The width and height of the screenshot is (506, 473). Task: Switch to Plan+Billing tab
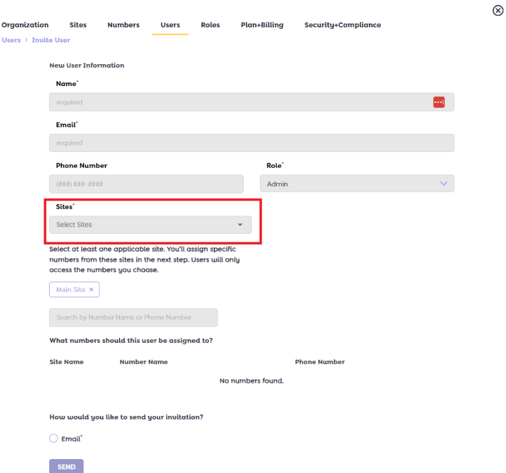262,25
